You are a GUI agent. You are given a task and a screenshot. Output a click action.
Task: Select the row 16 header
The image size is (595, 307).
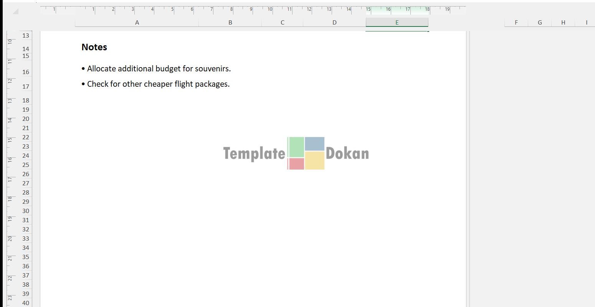coord(26,72)
